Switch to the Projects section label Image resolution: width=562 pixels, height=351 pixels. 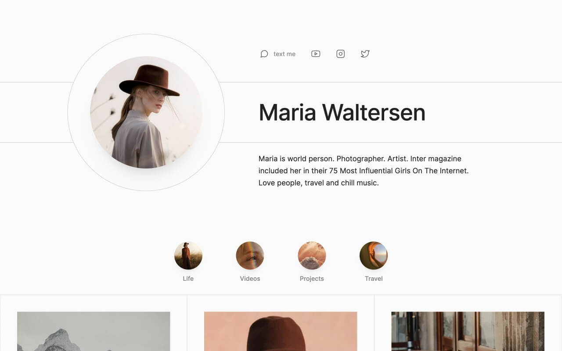pos(312,278)
